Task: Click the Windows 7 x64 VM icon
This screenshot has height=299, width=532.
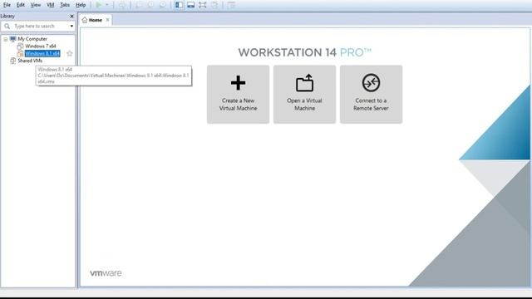Action: pos(20,47)
